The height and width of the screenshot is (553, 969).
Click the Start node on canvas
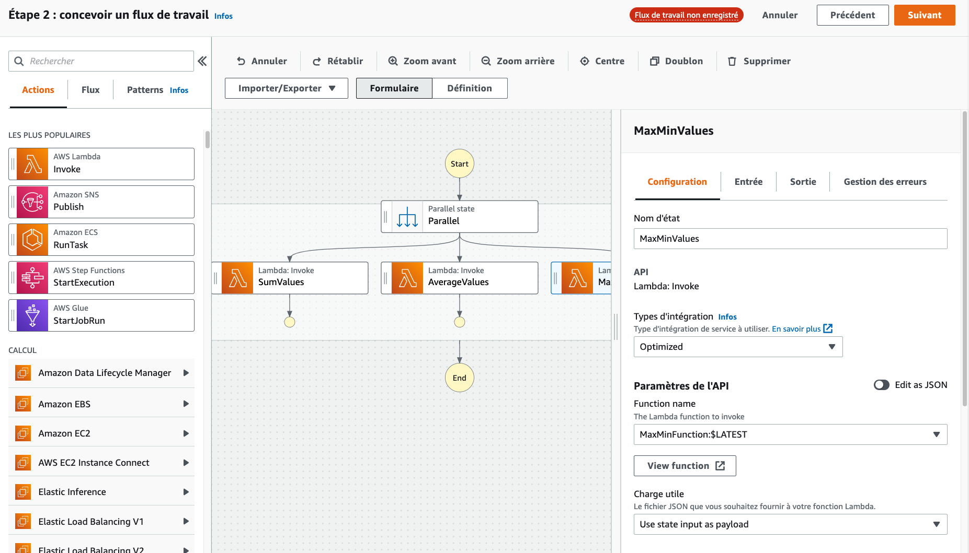[460, 164]
